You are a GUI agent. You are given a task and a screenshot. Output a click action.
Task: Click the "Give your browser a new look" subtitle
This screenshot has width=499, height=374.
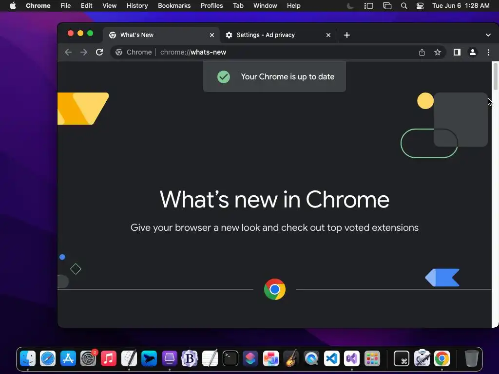275,228
